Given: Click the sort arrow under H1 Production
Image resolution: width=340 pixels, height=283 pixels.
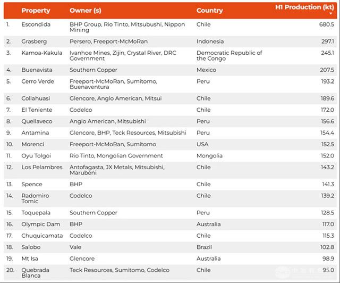Looking at the screenshot, I should coord(331,13).
